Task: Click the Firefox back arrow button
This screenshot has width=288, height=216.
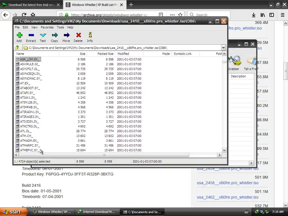Action: pyautogui.click(x=6, y=15)
